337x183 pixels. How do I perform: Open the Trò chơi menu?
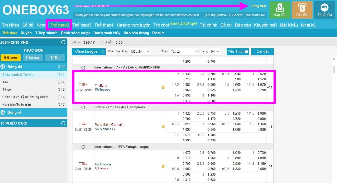[x=161, y=25]
